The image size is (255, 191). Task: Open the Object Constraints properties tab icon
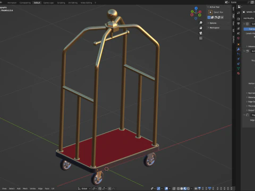tap(239, 64)
